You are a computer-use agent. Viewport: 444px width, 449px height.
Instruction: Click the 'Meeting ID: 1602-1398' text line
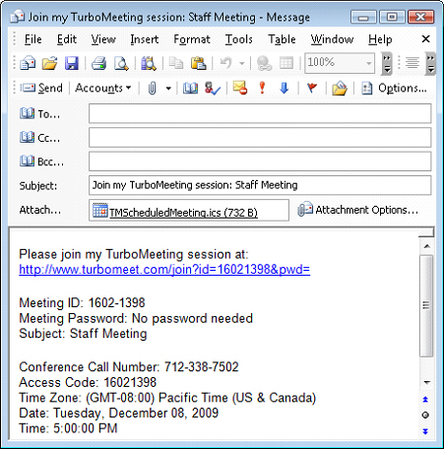coord(82,302)
